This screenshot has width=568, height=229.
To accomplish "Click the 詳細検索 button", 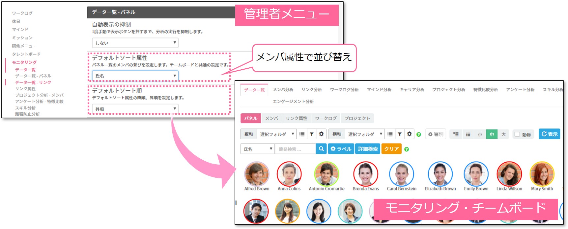I will [x=368, y=149].
